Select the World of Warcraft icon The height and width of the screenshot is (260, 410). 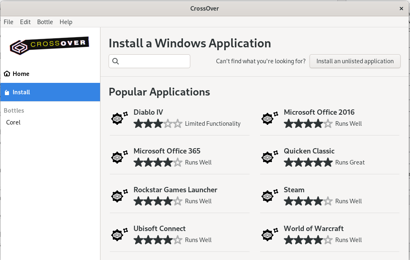[x=268, y=234]
